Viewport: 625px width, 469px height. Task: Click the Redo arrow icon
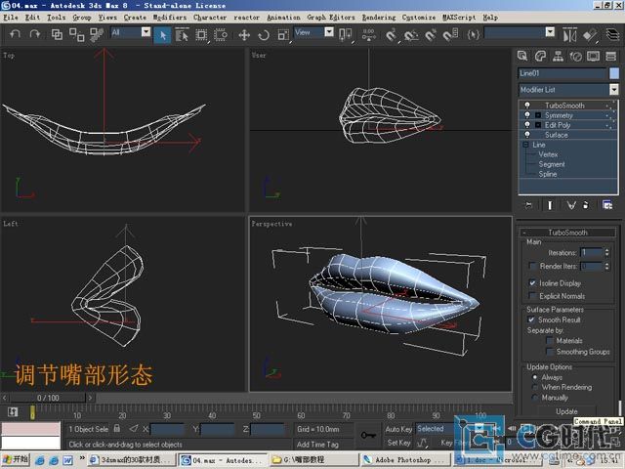pyautogui.click(x=35, y=34)
